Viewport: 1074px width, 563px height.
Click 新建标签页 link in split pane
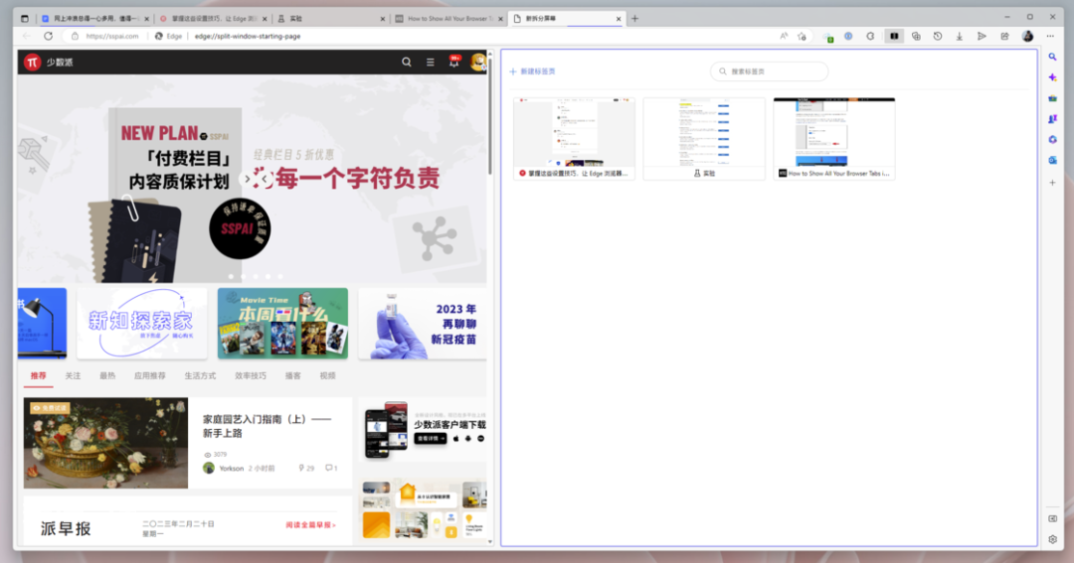pos(533,71)
